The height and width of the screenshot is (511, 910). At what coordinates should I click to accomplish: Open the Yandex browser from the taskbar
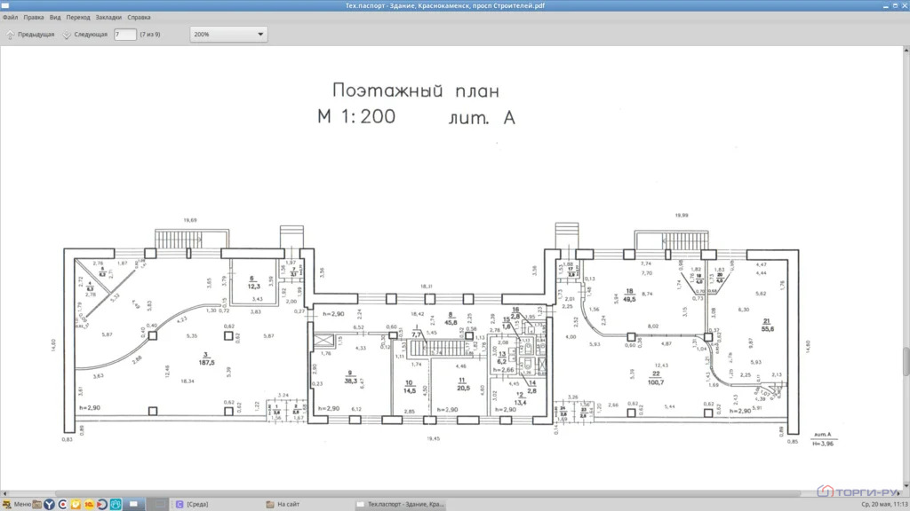[x=50, y=505]
